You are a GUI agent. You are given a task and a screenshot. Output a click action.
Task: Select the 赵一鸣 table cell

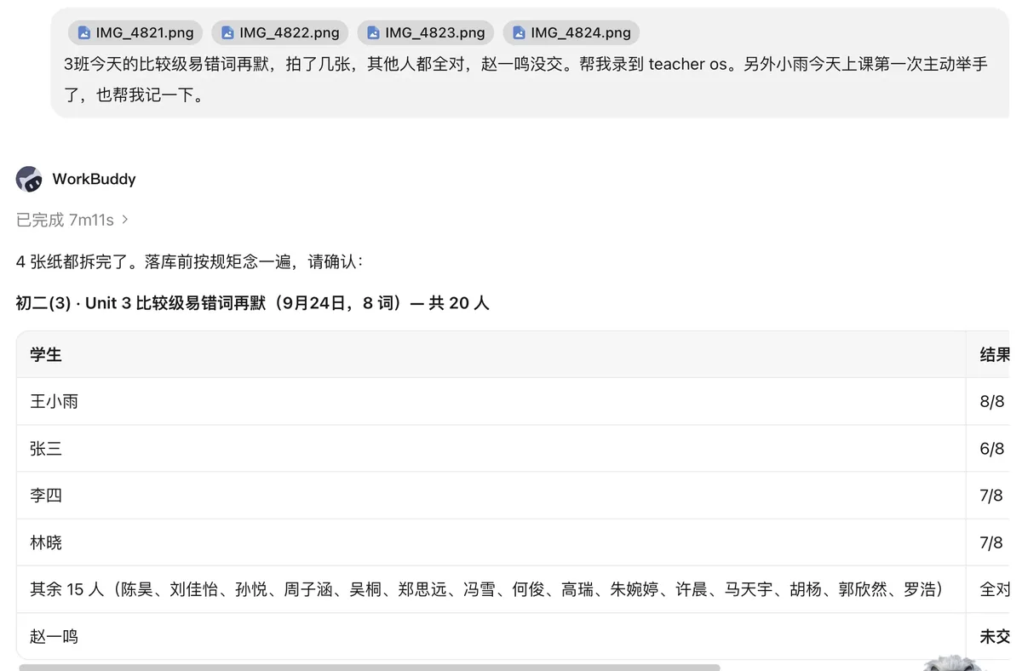click(x=491, y=636)
